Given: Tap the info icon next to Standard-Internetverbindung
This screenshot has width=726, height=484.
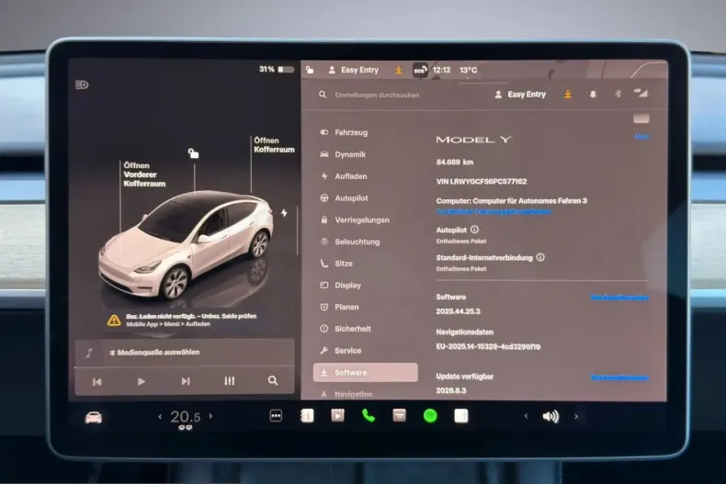Looking at the screenshot, I should tap(540, 257).
